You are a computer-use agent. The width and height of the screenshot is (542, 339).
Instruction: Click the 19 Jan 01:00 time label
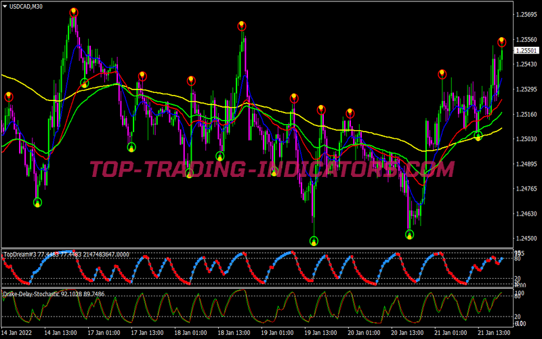click(x=277, y=333)
